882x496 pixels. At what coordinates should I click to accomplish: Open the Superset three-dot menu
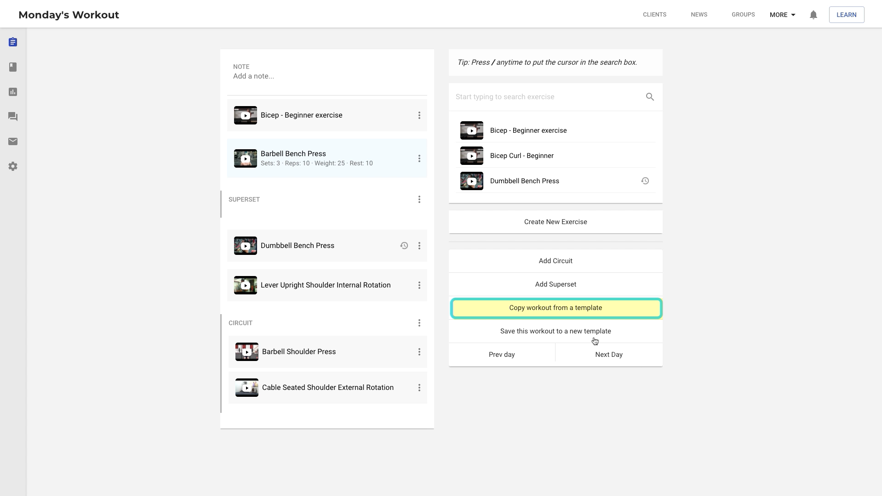pos(419,199)
